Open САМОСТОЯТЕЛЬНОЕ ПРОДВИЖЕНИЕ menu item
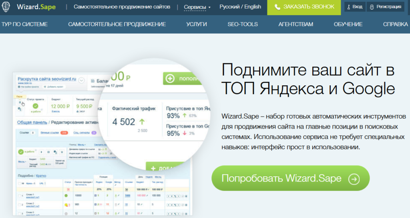The height and width of the screenshot is (218, 410). click(x=117, y=24)
